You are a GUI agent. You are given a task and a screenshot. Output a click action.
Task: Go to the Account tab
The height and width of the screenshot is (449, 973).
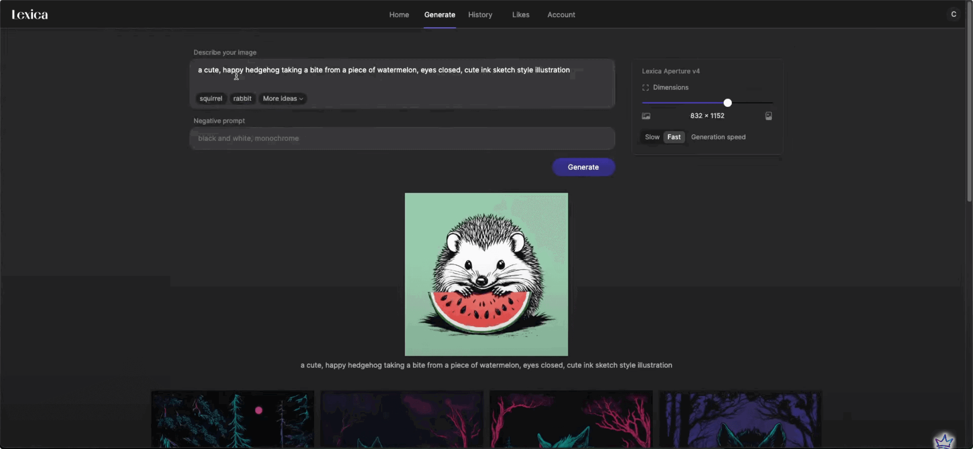pyautogui.click(x=561, y=15)
